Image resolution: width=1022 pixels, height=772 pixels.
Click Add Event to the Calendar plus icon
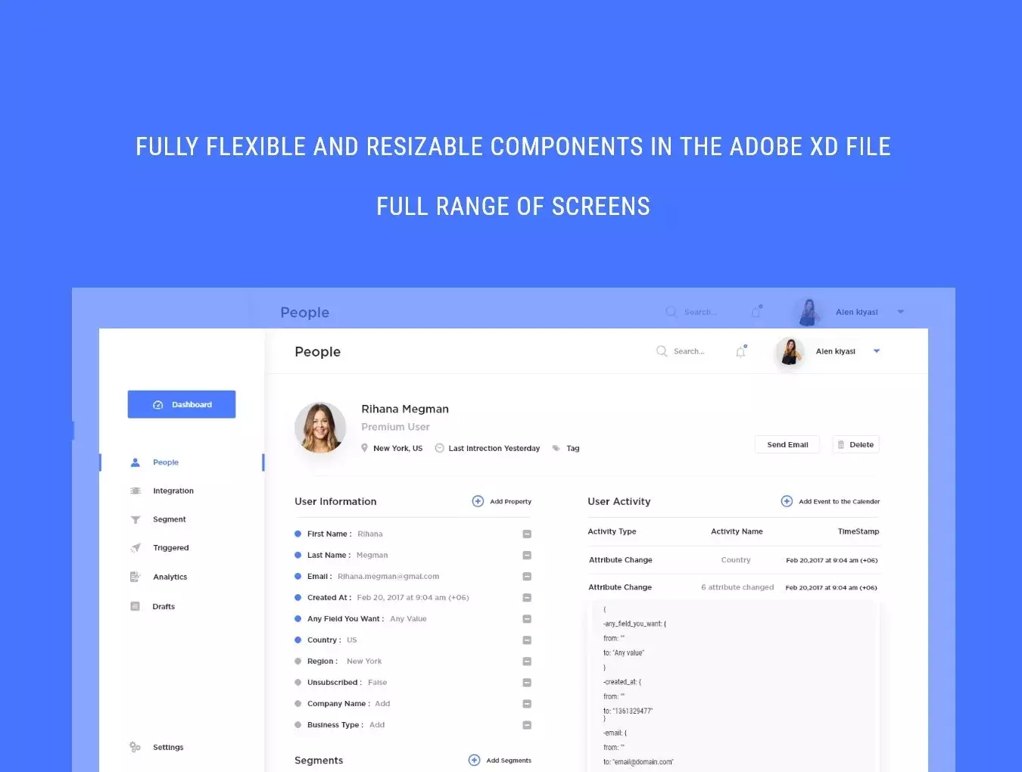point(787,501)
